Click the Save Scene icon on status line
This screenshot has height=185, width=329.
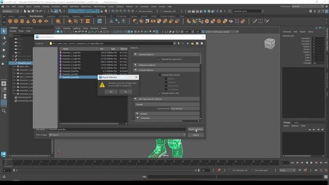[33, 11]
